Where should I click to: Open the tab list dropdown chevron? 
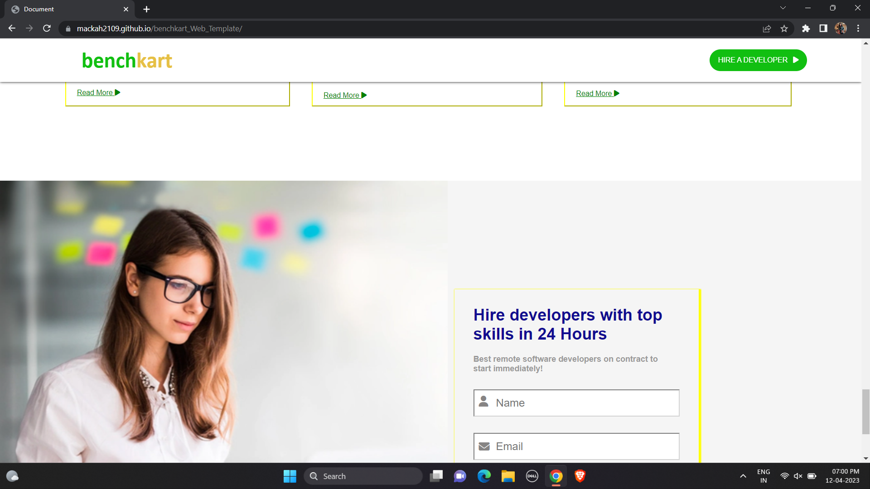coord(783,8)
